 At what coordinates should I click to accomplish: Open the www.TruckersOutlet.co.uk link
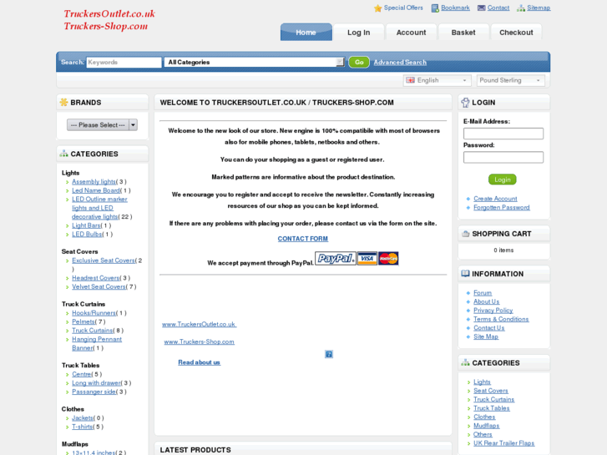point(199,324)
